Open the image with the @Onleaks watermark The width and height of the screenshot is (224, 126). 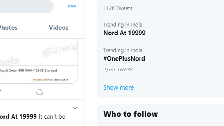click(x=39, y=61)
